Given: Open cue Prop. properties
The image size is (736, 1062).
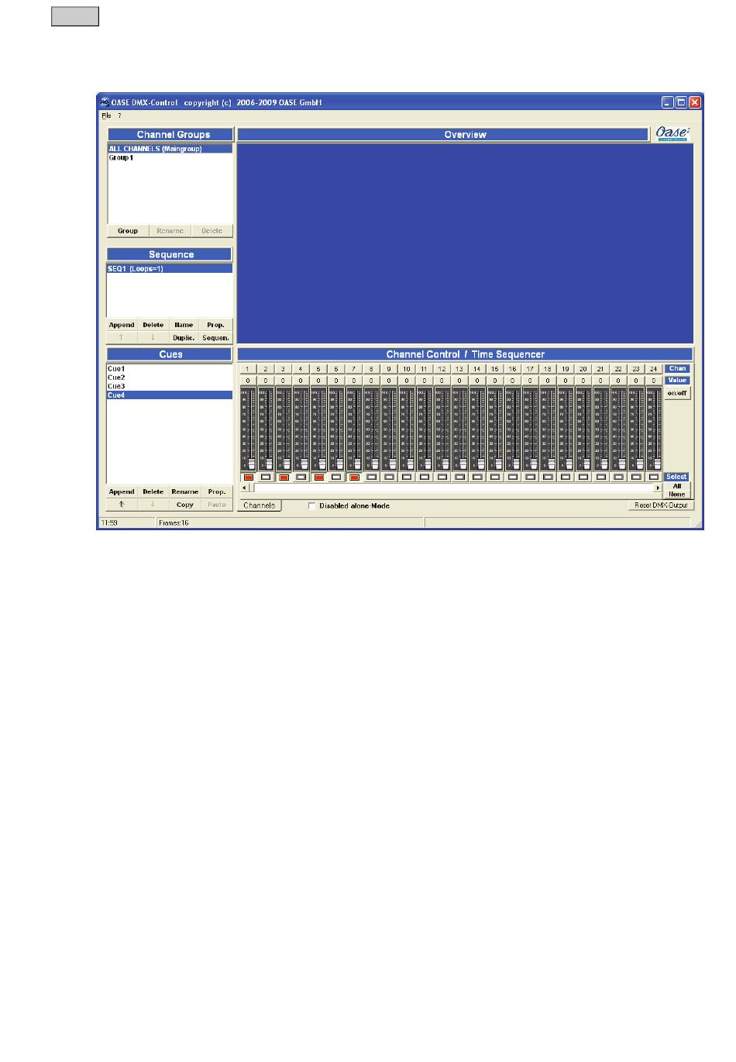Looking at the screenshot, I should point(217,491).
